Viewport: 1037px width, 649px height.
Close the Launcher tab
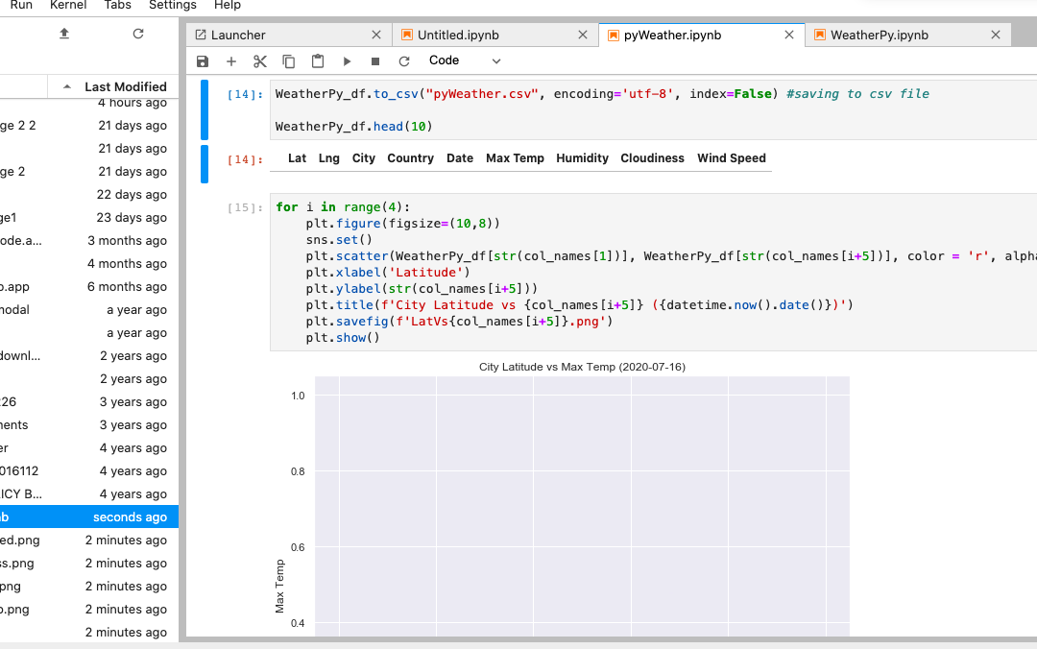coord(376,36)
